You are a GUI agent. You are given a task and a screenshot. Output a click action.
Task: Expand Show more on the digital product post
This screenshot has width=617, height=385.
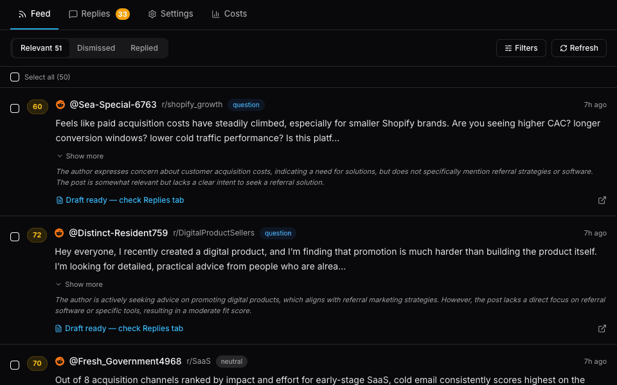(x=79, y=284)
